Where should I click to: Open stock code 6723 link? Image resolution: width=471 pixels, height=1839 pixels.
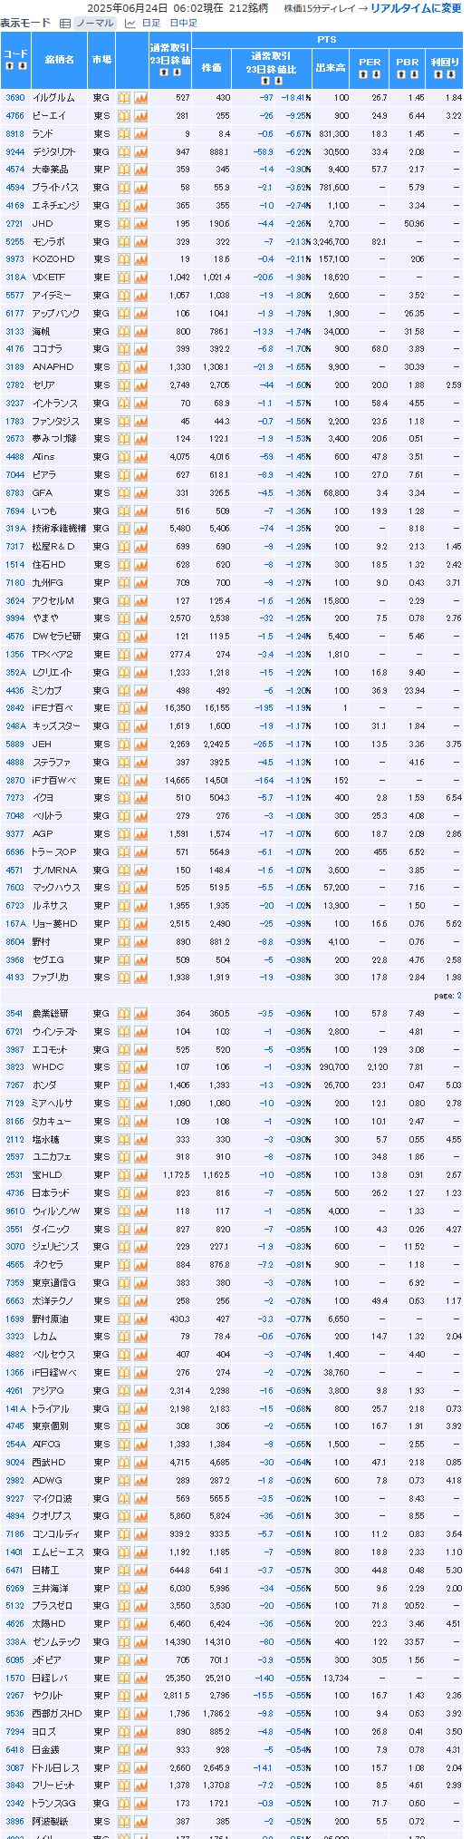pos(14,906)
